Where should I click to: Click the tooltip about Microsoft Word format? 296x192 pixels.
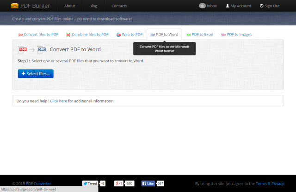(x=165, y=49)
